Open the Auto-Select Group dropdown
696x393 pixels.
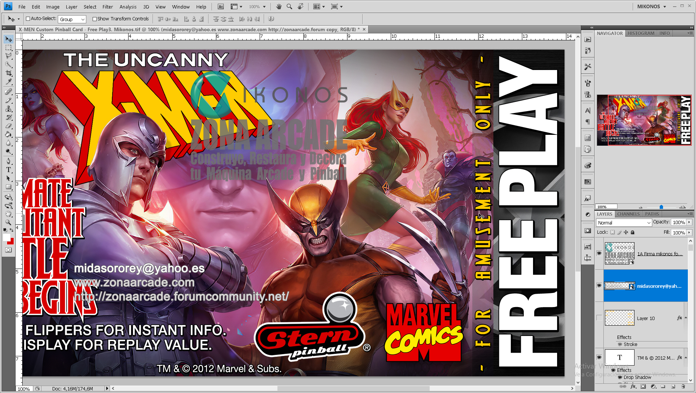tap(72, 19)
